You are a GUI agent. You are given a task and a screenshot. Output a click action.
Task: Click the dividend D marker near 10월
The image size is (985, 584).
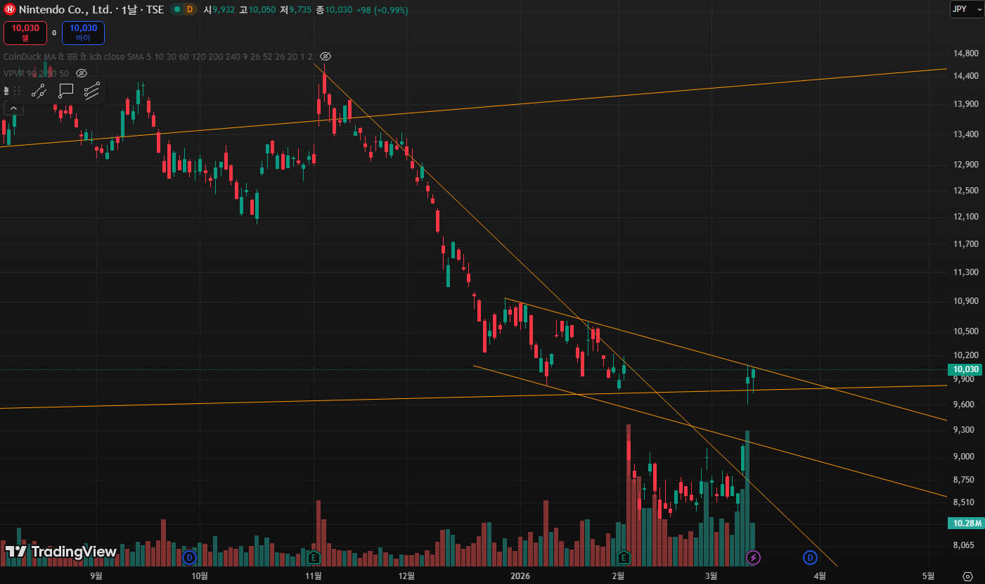pyautogui.click(x=189, y=558)
